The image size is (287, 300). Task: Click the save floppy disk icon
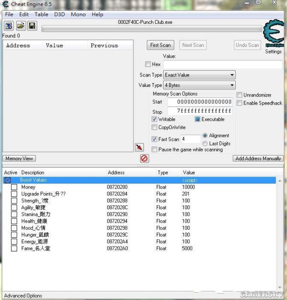pyautogui.click(x=32, y=26)
